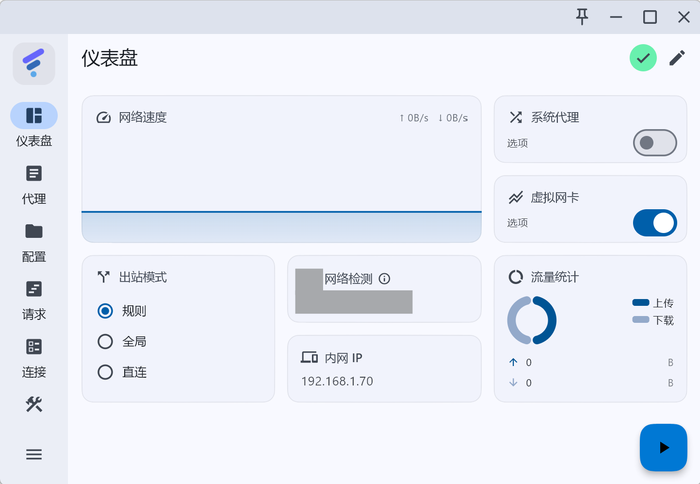
Task: Open the 配置 profiles page
Action: pos(33,243)
